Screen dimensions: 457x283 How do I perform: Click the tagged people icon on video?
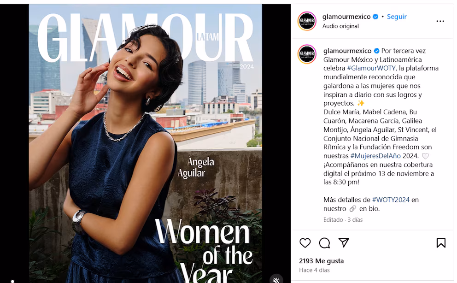[x=12, y=281]
